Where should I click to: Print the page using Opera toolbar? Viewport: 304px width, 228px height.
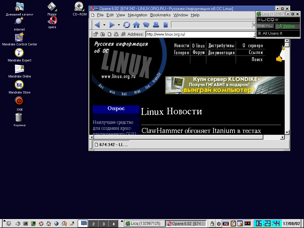pos(156,25)
